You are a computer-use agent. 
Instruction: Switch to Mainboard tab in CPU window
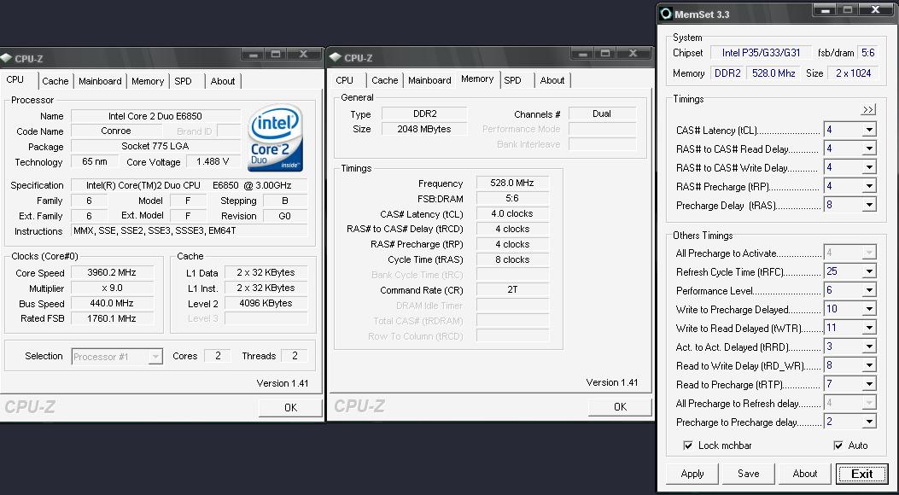(x=100, y=81)
